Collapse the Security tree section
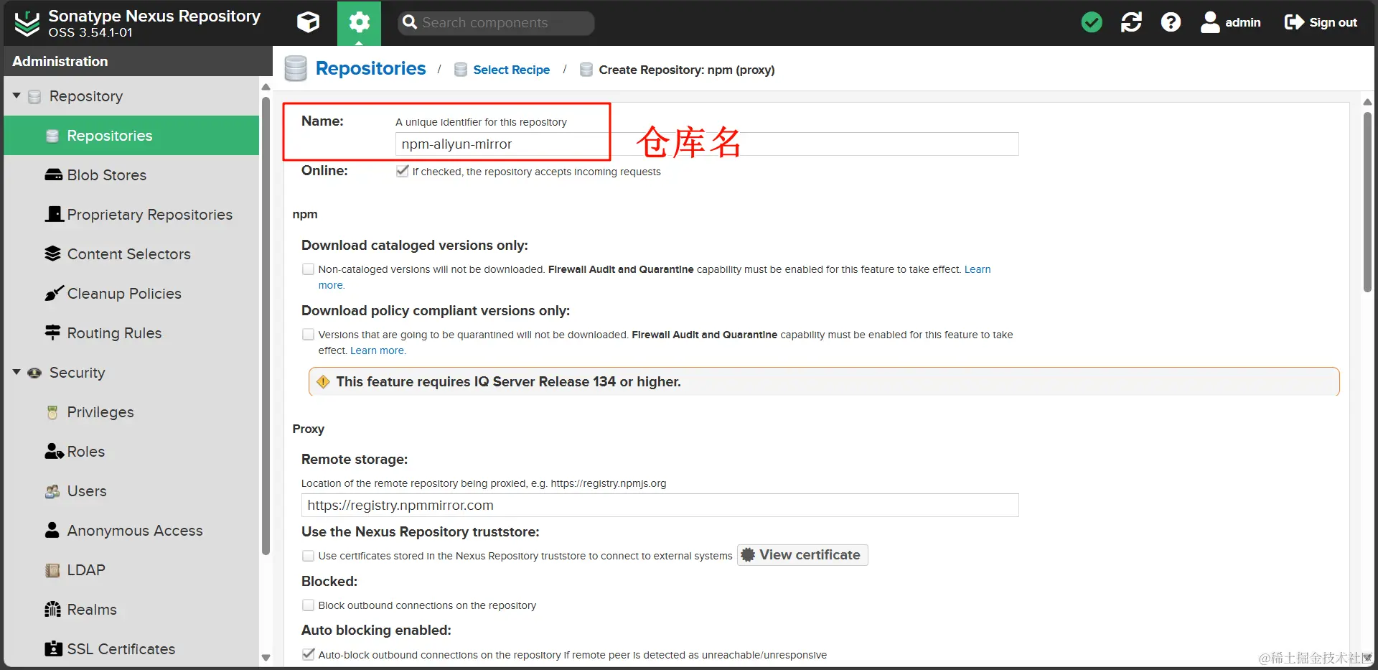Viewport: 1378px width, 670px height. click(17, 372)
